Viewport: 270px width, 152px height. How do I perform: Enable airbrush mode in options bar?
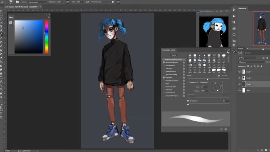tap(87, 2)
